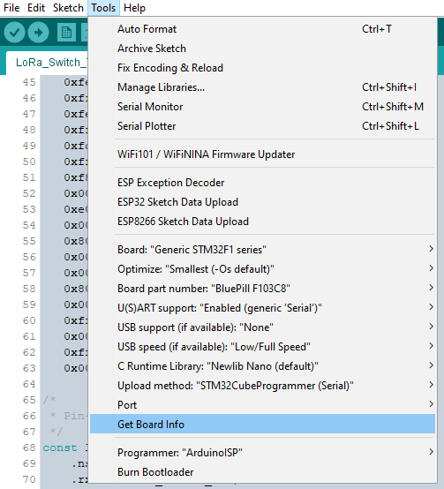Expand the Optimize "Smallest" submenu
The height and width of the screenshot is (489, 444).
coord(262,269)
